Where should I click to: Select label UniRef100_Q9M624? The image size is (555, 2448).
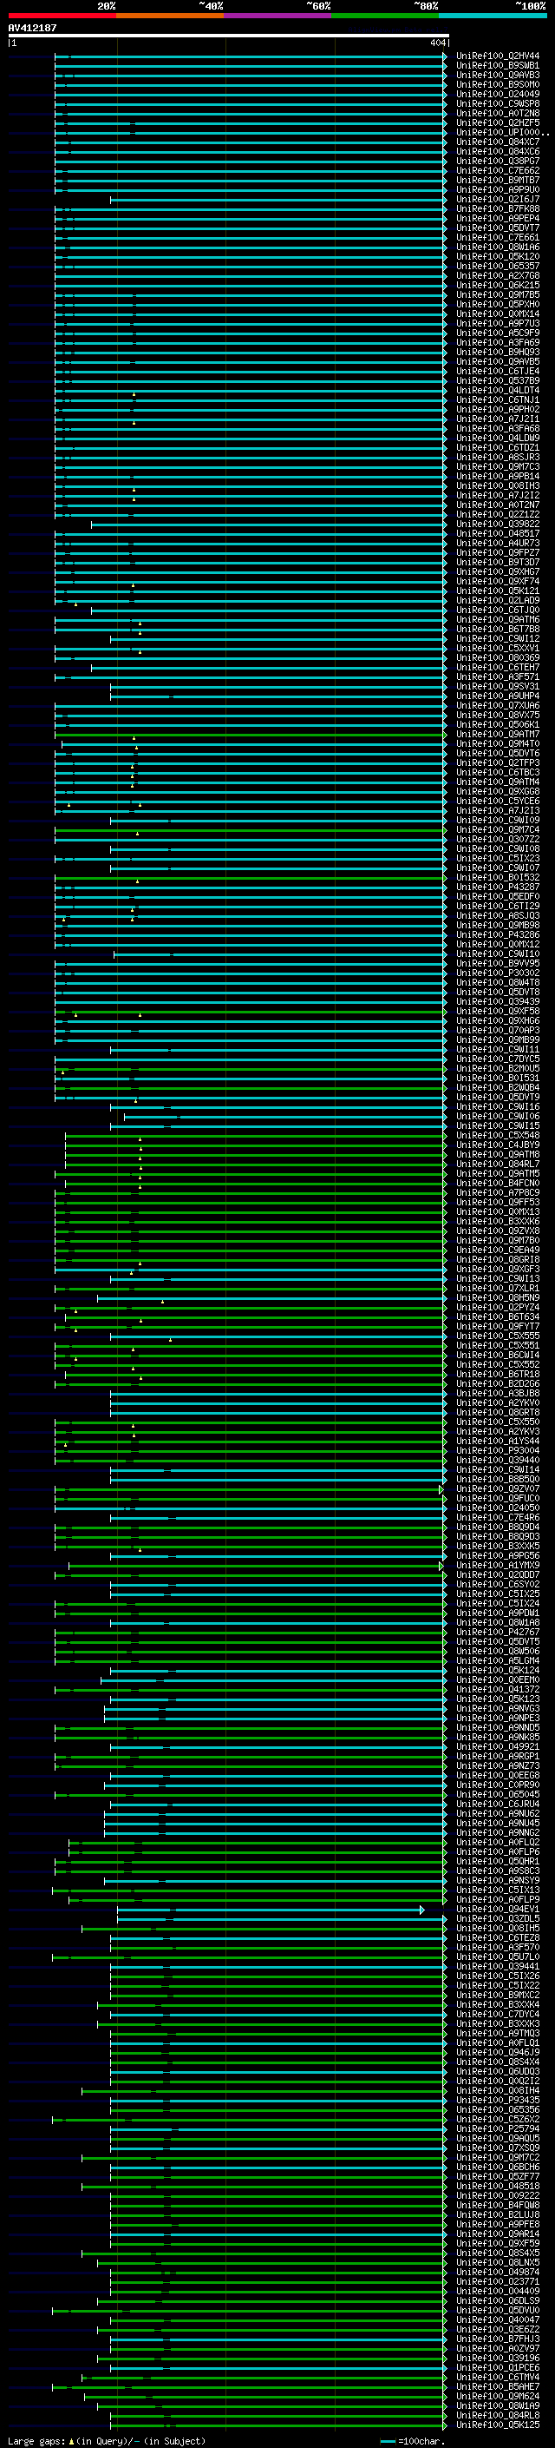click(x=497, y=2395)
